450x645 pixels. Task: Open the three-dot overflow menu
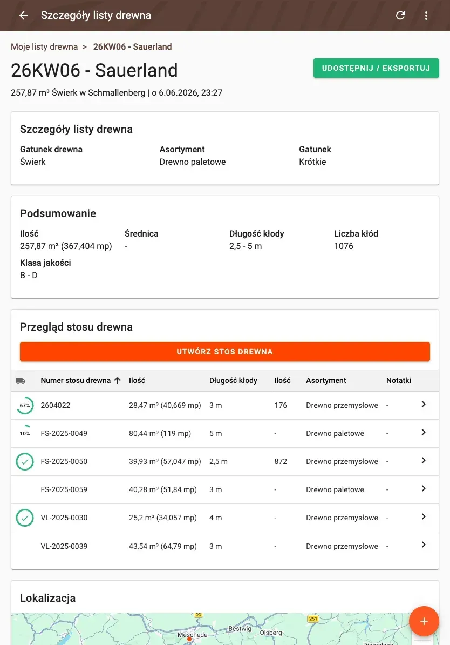click(x=426, y=15)
